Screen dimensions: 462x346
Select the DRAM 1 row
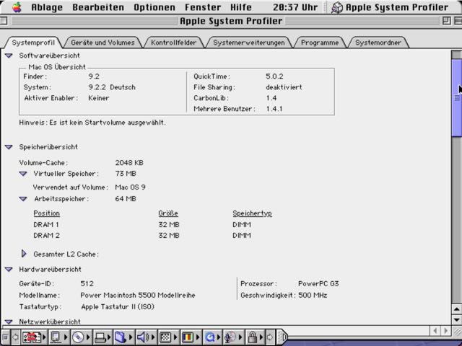coord(142,224)
